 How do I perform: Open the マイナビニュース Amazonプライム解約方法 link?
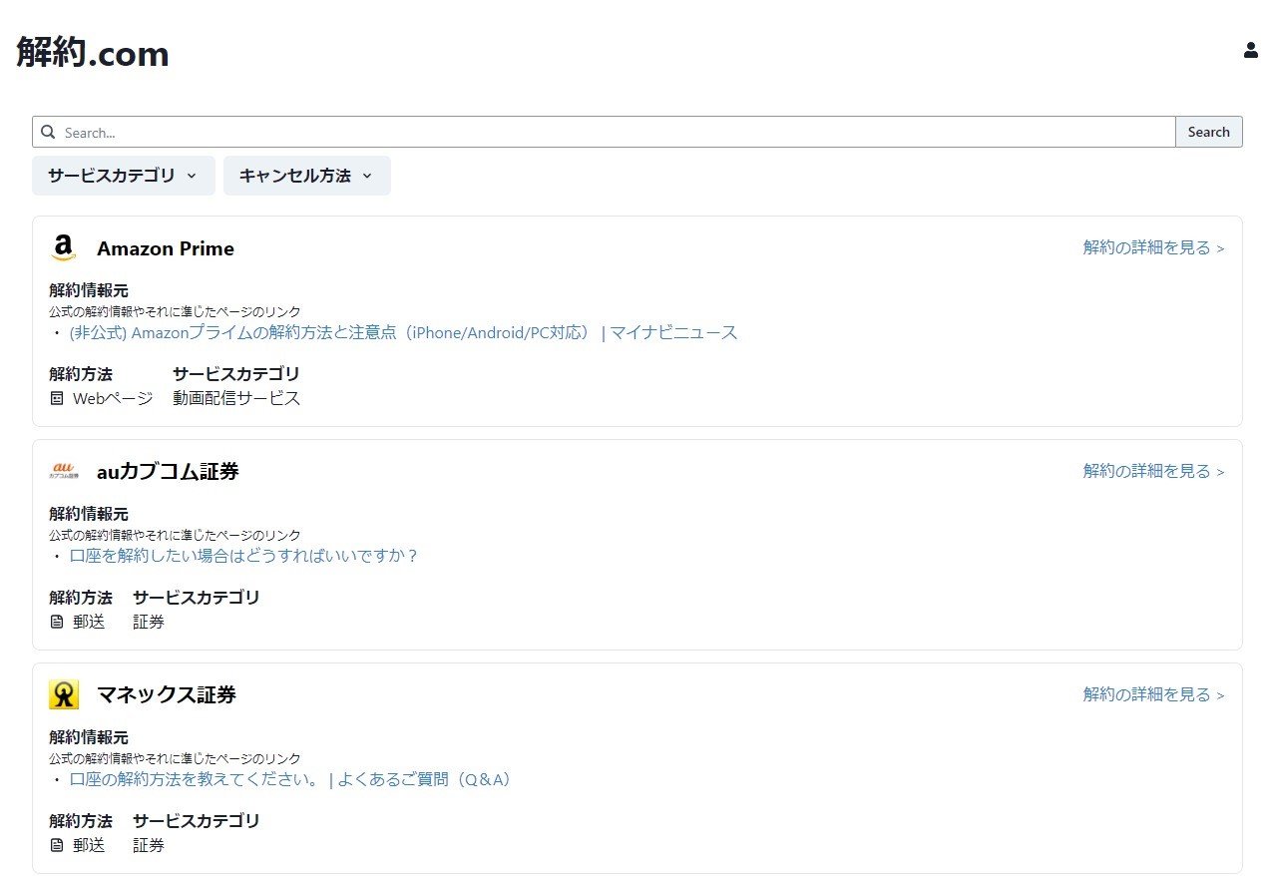pyautogui.click(x=403, y=333)
